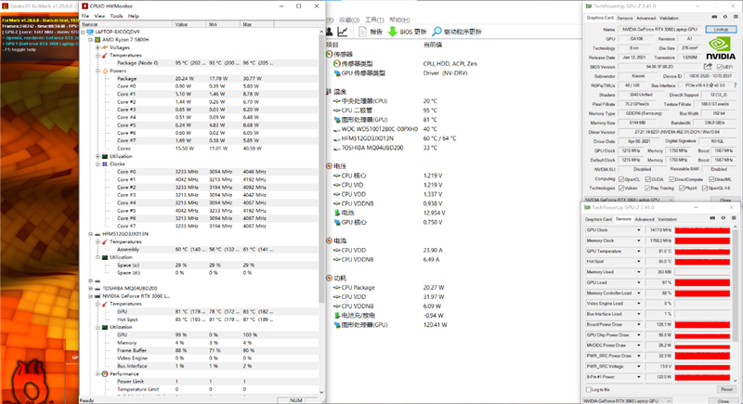The image size is (743, 404).
Task: Click the user silhouette toolbar icon
Action: 329,32
